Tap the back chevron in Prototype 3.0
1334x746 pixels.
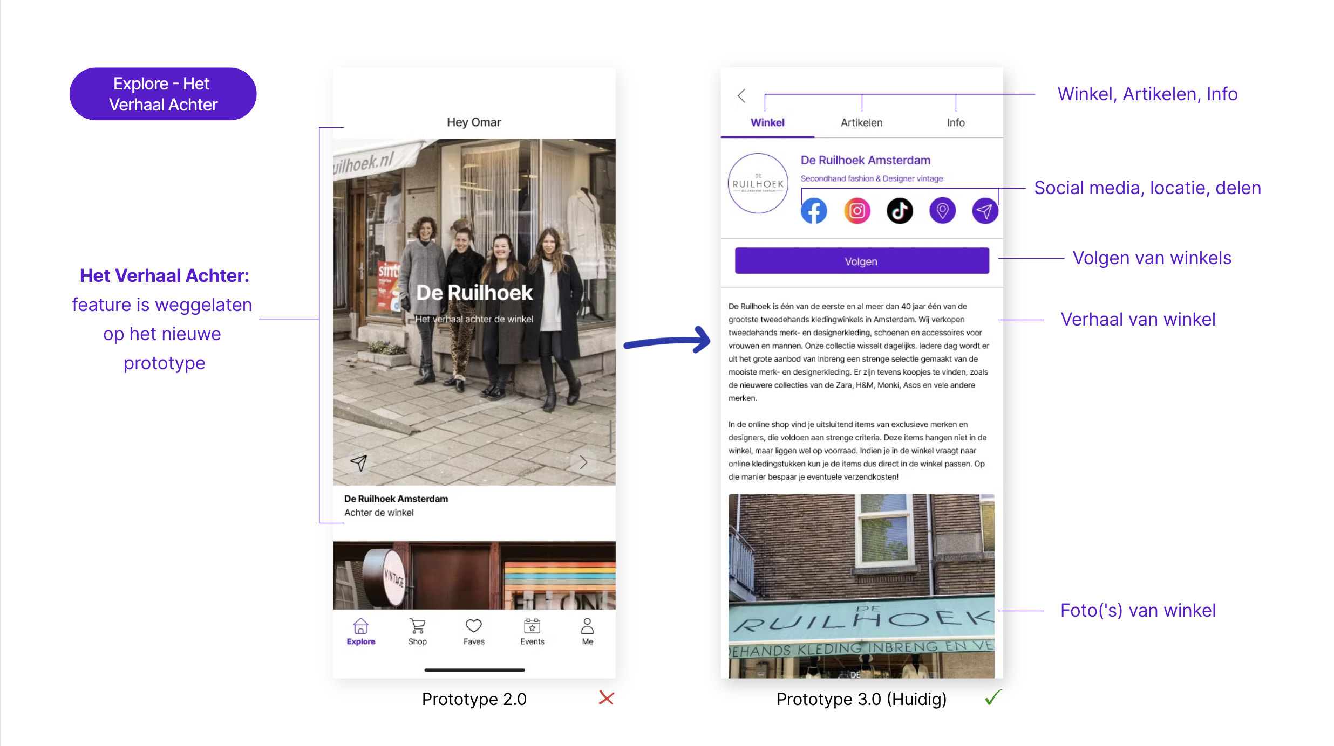click(741, 96)
